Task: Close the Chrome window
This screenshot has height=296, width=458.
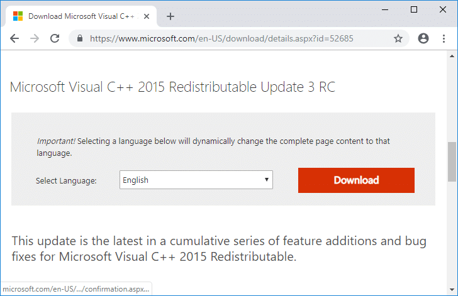Action: (442, 9)
